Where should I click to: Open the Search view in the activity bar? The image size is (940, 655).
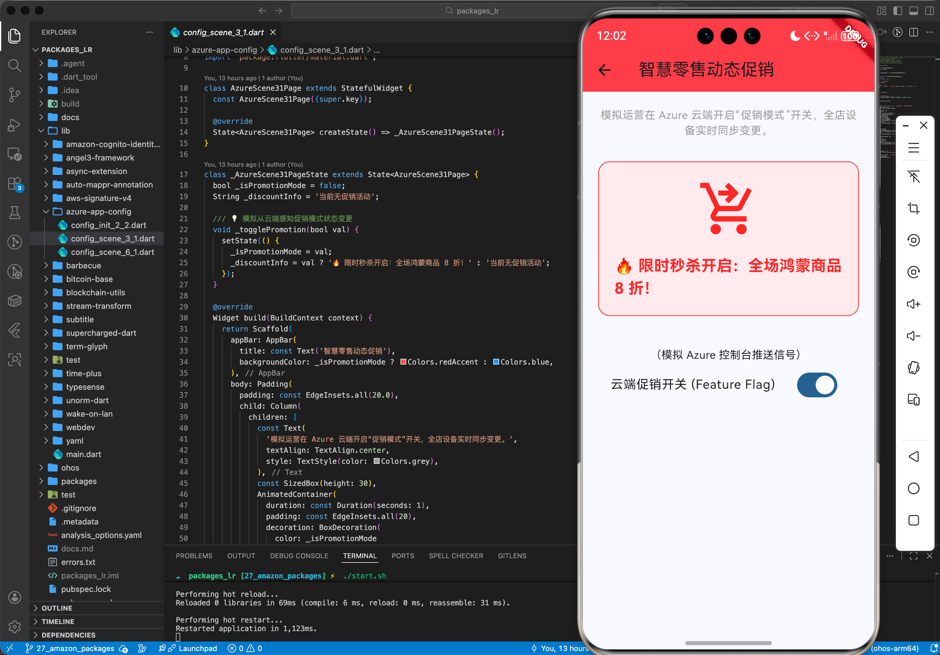point(14,66)
